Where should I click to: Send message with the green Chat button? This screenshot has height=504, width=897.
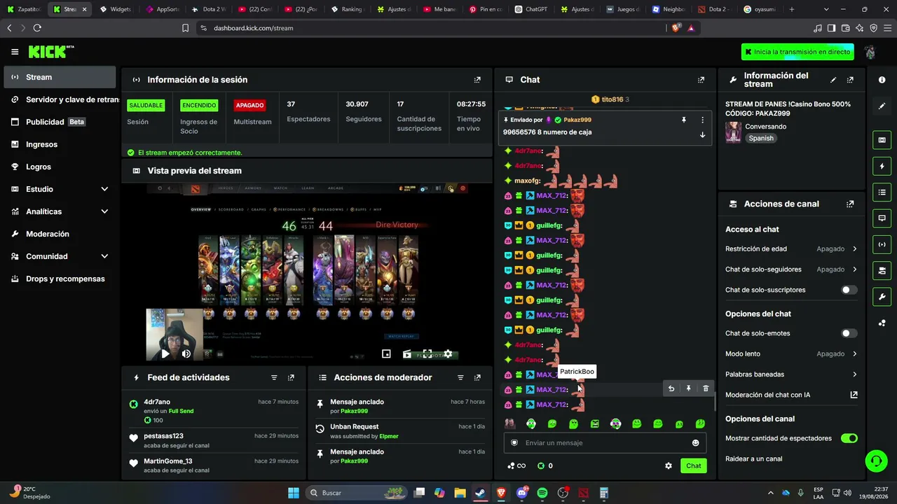(693, 465)
